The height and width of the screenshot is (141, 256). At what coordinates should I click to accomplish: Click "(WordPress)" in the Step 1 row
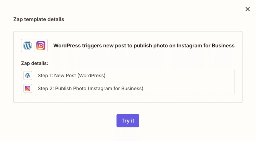click(91, 75)
